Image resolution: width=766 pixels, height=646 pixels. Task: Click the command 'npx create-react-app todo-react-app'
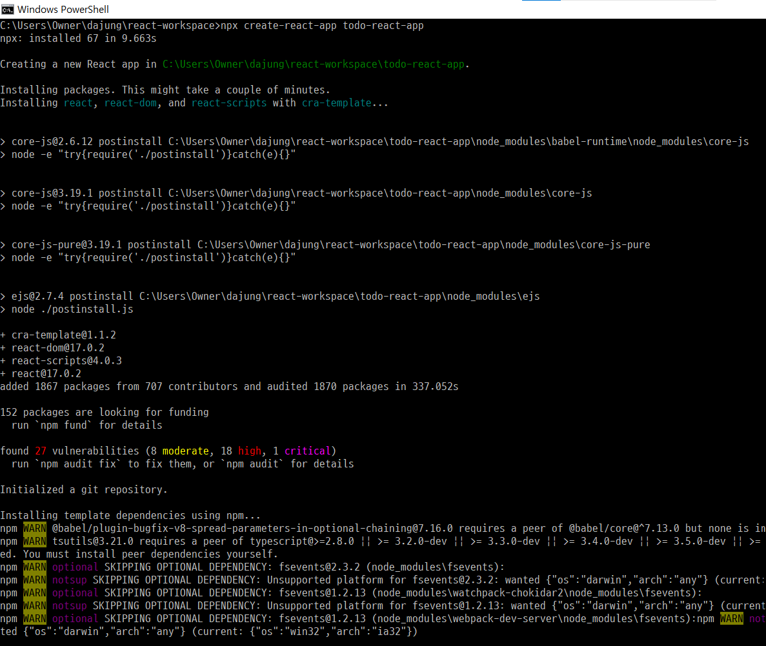point(322,26)
